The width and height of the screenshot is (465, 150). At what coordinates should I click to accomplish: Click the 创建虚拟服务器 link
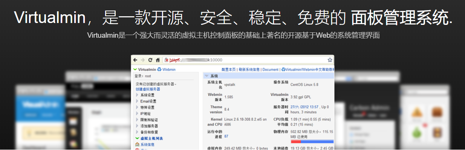[x=148, y=89]
